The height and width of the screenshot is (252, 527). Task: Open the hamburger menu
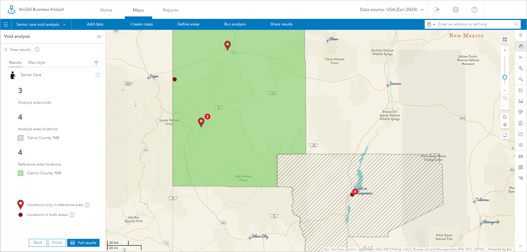pos(6,24)
